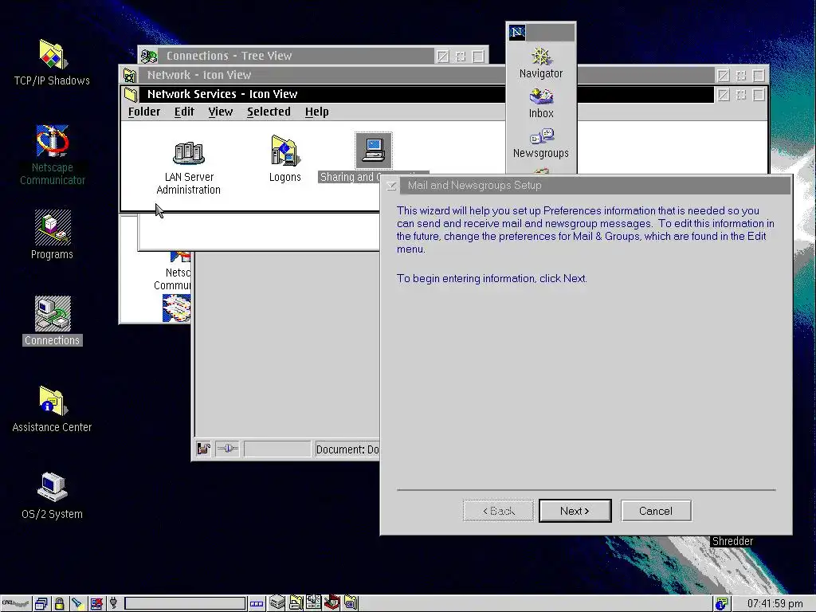Click the Netscape N logo on component bar
This screenshot has height=612, width=816.
coord(516,32)
